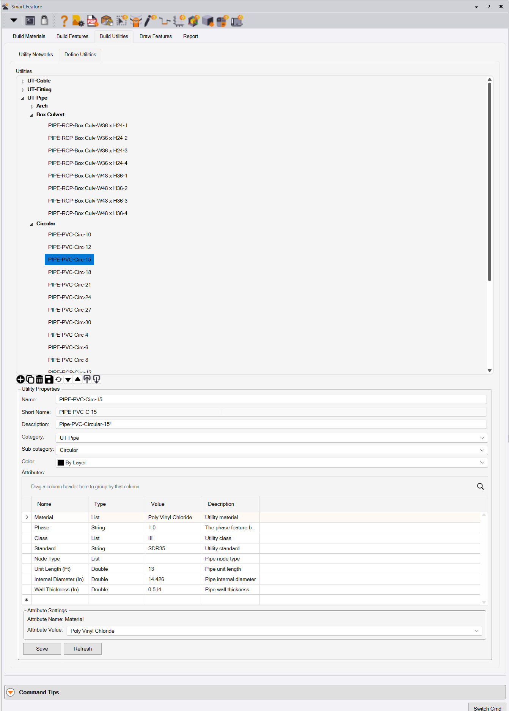Open the Category dropdown
This screenshot has height=711, width=509.
(482, 438)
